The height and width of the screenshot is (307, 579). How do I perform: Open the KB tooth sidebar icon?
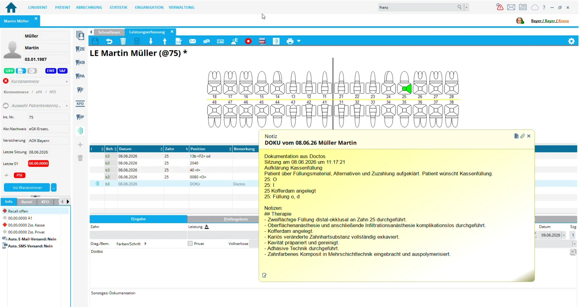click(80, 62)
